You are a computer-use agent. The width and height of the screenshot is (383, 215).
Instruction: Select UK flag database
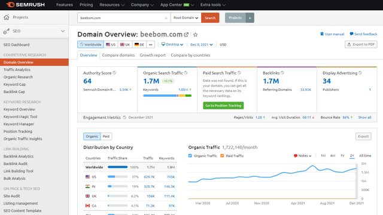125,45
